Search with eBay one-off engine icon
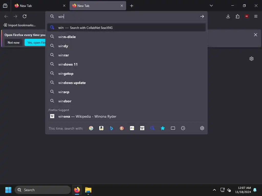Image resolution: width=262 pixels, height=196 pixels. [132, 128]
